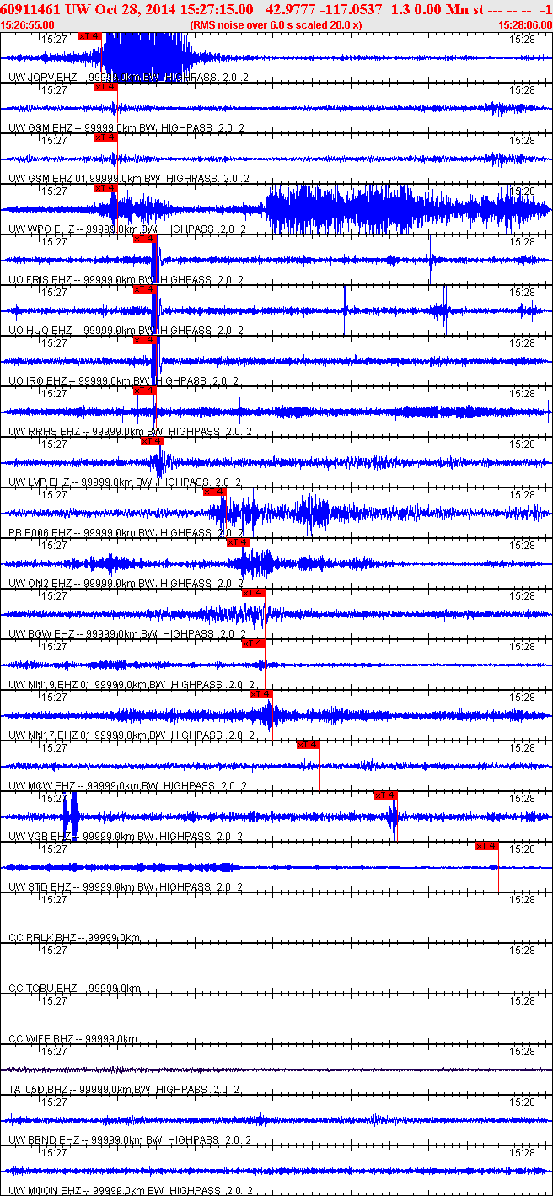Select the pick flag on the UW LVP trace

click(x=152, y=441)
